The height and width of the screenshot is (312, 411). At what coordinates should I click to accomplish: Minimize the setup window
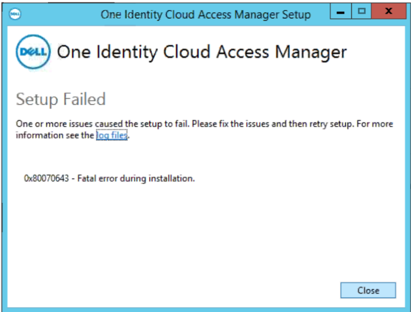341,11
